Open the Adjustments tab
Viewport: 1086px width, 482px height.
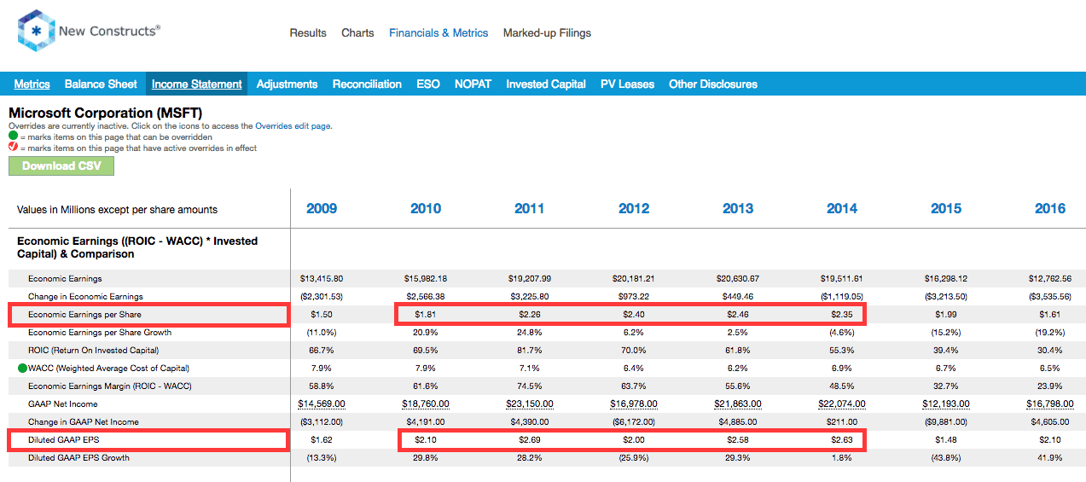(x=287, y=84)
